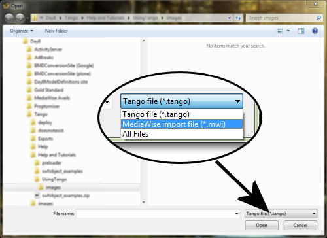The image size is (327, 238).
Task: Select UsingTango in the address bar path
Action: click(145, 18)
